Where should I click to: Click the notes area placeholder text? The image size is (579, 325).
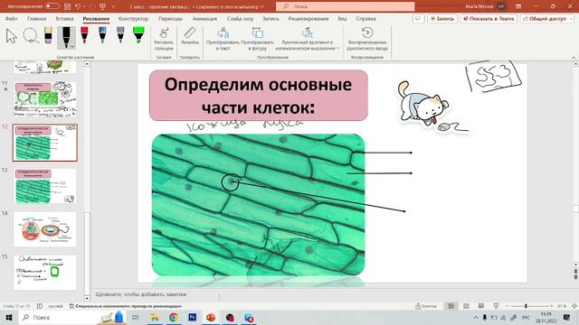[141, 294]
